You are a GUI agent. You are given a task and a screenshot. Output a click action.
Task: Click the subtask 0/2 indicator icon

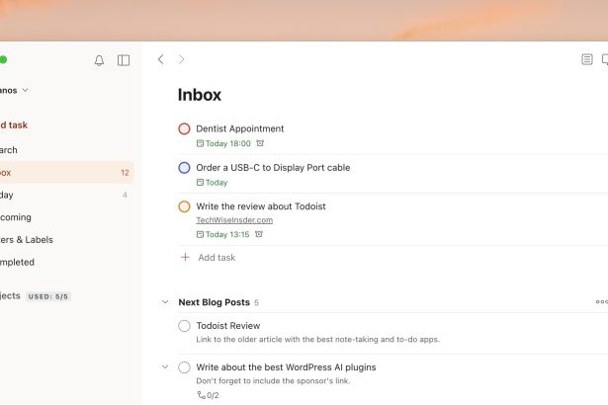[x=202, y=395]
